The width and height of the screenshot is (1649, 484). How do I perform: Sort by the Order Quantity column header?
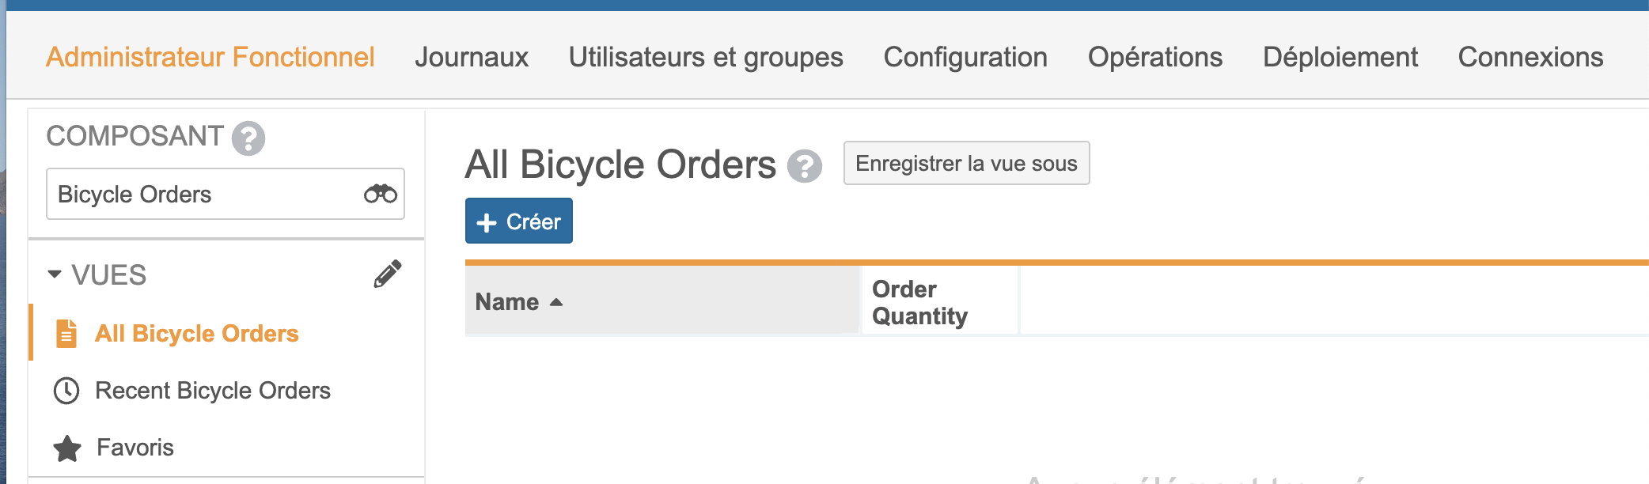tap(919, 302)
